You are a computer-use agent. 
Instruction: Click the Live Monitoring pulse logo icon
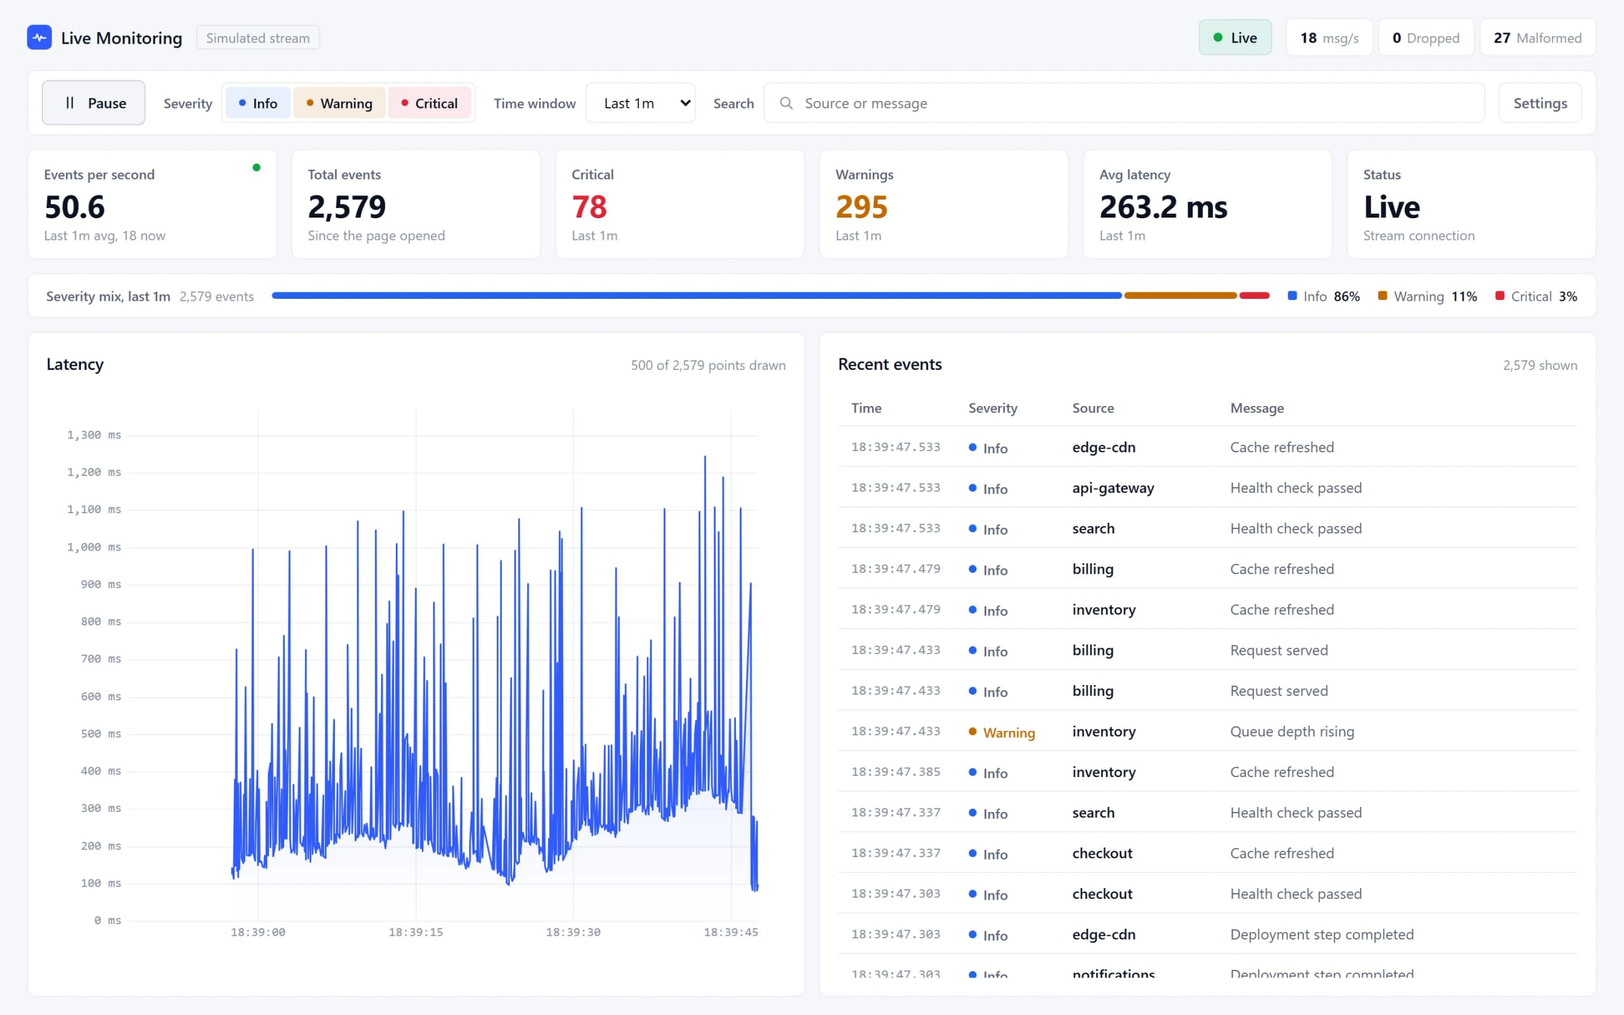point(39,37)
